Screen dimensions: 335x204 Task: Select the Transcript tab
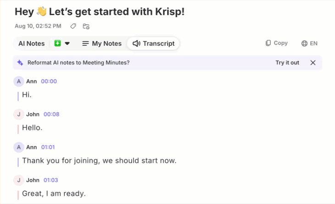(153, 43)
